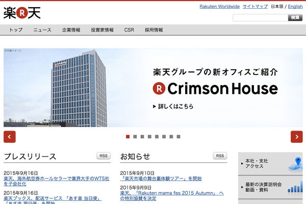Open 楽天ブックス あす楽 当日便 press release
Image resolution: width=306 pixels, height=204 pixels.
[53, 200]
